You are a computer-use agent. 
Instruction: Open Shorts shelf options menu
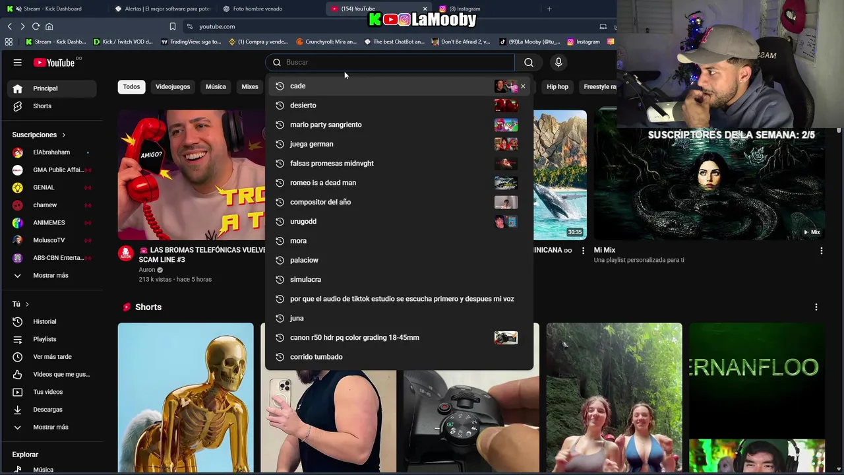tap(816, 307)
